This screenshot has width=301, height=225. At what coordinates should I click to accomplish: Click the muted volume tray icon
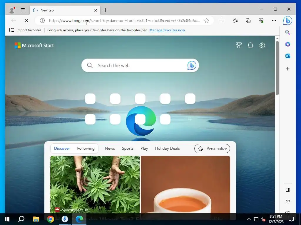click(x=263, y=219)
